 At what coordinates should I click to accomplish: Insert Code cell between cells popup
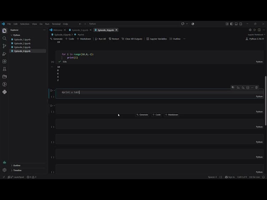point(157,115)
